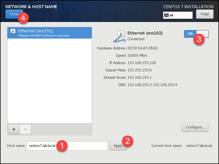Viewport: 219px width, 164px height.
Task: Click the Hardware Address value
Action: [x=142, y=48]
